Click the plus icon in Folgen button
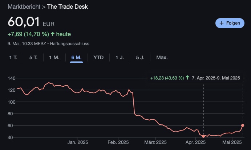The height and width of the screenshot is (150, 251). click(x=222, y=23)
